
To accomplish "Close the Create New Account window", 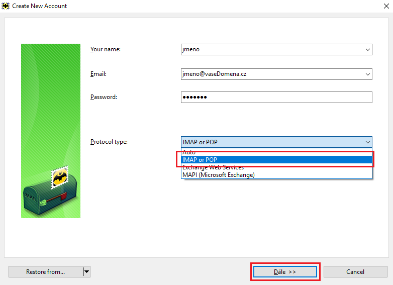I will tap(382, 6).
